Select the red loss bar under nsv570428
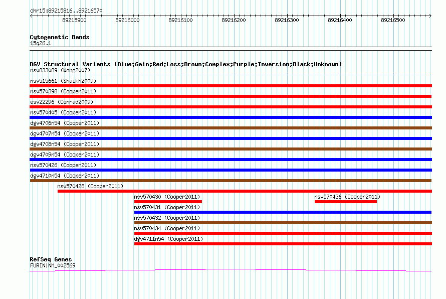Viewport: 446px width, 299px height. tap(245, 191)
